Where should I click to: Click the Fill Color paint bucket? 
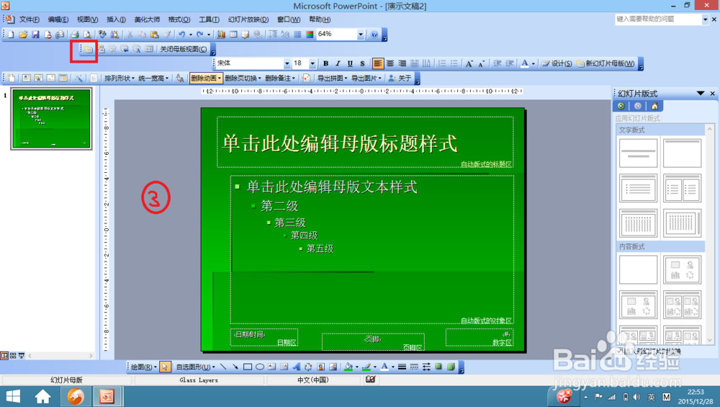(x=348, y=367)
